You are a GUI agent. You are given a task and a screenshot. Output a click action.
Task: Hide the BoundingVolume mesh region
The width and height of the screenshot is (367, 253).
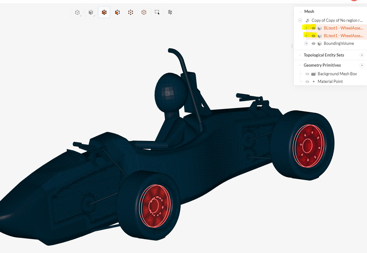coord(314,44)
